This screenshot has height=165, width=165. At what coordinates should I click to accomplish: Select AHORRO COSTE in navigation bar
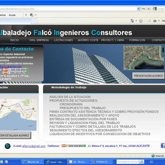pos(88,40)
